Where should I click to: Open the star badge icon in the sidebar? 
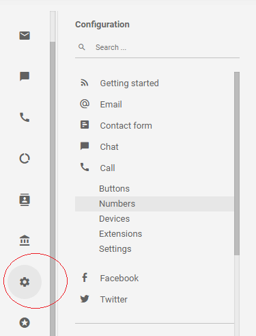(x=25, y=323)
